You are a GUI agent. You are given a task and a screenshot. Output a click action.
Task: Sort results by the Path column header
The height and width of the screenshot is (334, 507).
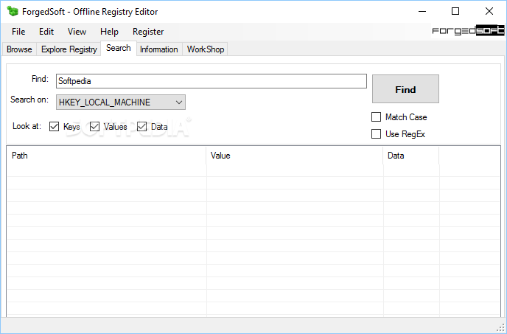point(106,156)
